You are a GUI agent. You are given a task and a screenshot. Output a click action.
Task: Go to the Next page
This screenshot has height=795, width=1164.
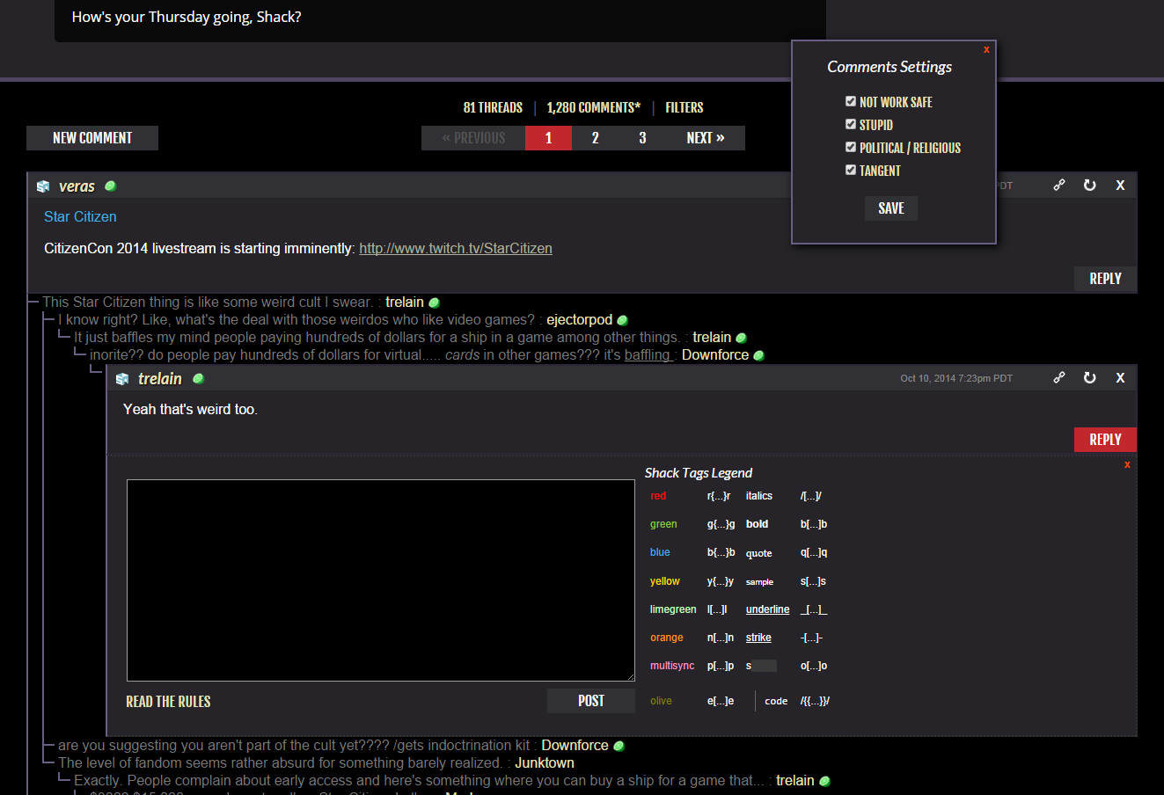click(706, 138)
